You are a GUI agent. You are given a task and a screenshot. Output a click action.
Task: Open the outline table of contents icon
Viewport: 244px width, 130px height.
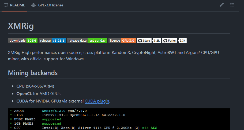point(232,5)
